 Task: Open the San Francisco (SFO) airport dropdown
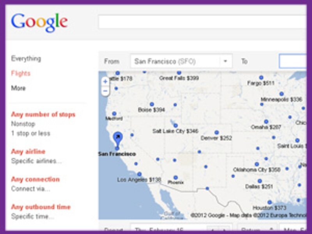click(x=225, y=61)
